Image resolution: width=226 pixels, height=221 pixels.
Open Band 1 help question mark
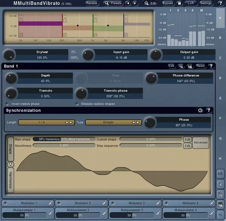(x=211, y=66)
